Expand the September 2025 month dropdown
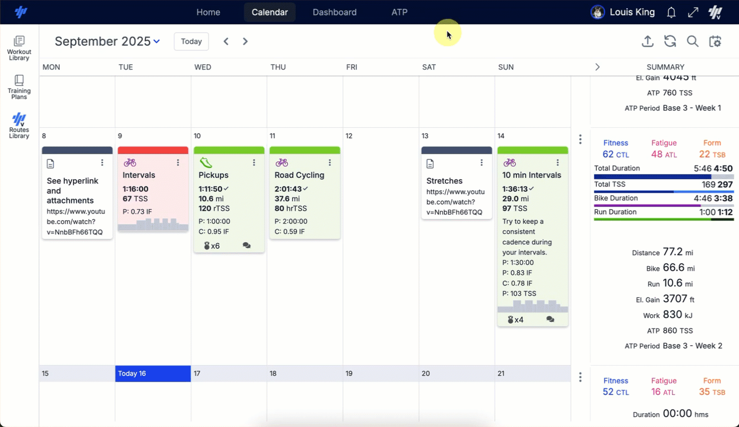The width and height of the screenshot is (739, 427). point(157,41)
